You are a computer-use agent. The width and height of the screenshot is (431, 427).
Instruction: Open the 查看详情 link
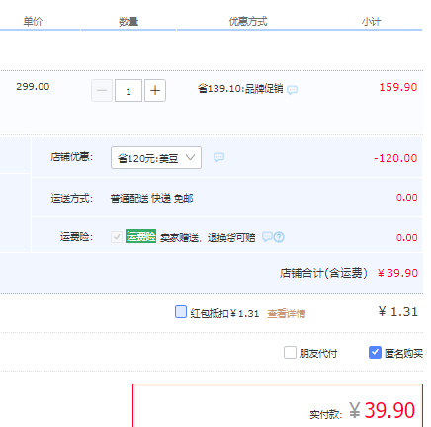click(x=287, y=313)
